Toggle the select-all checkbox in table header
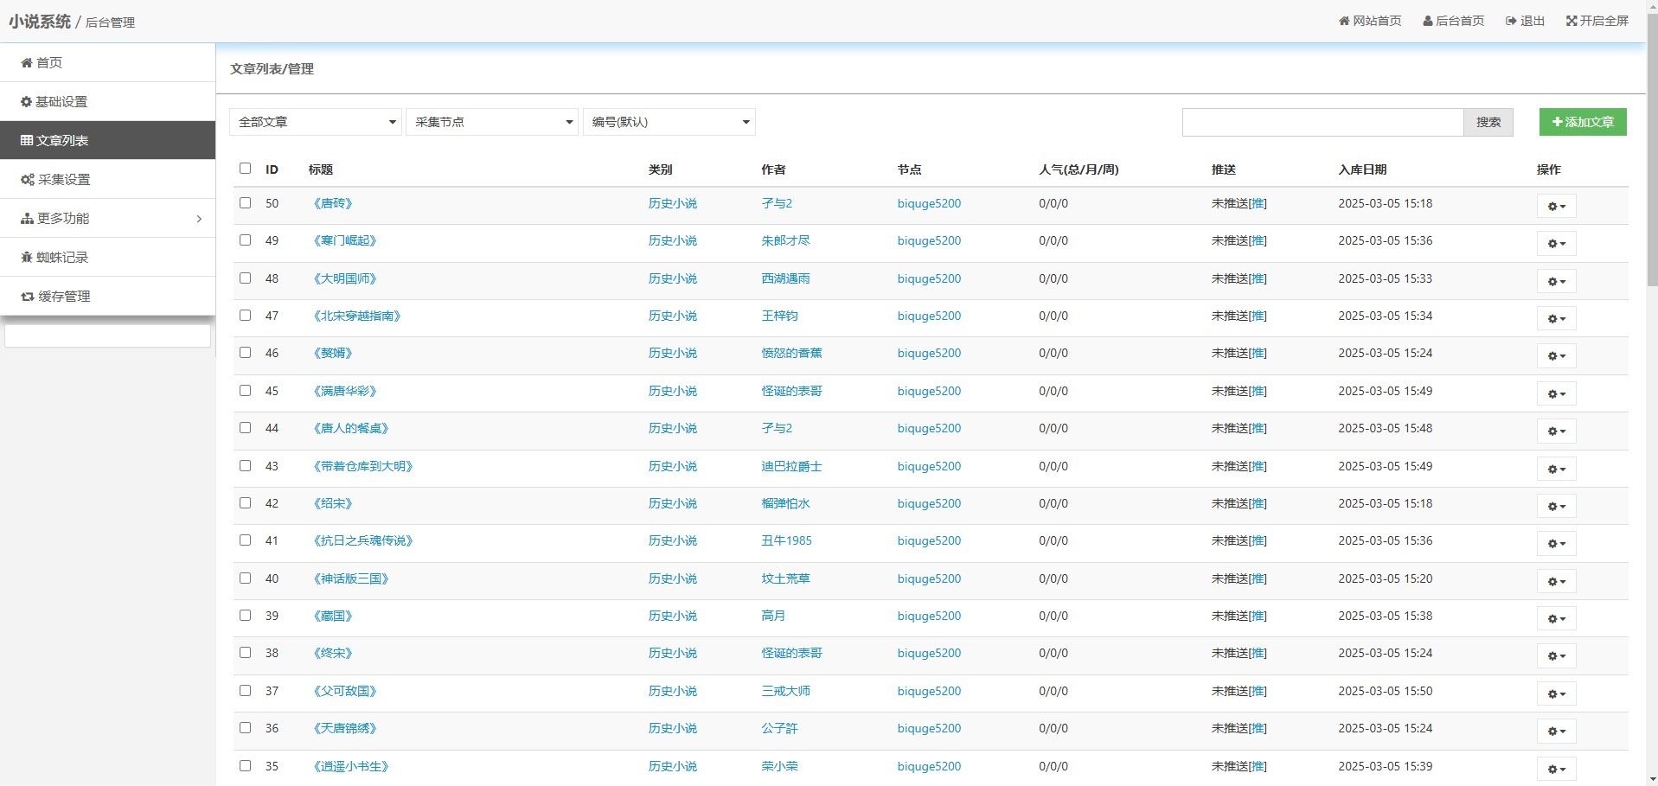 coord(245,169)
